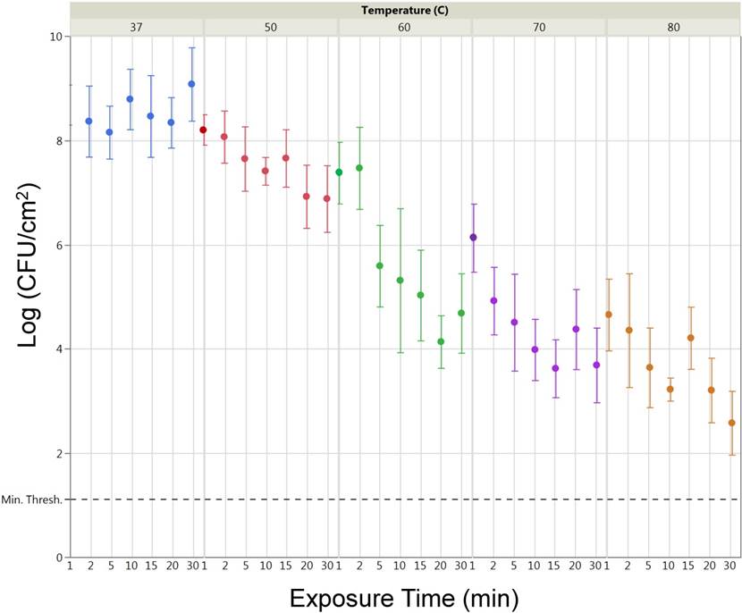742x613 pixels.
Task: Click the dashed minimum threshold line
Action: click(405, 500)
